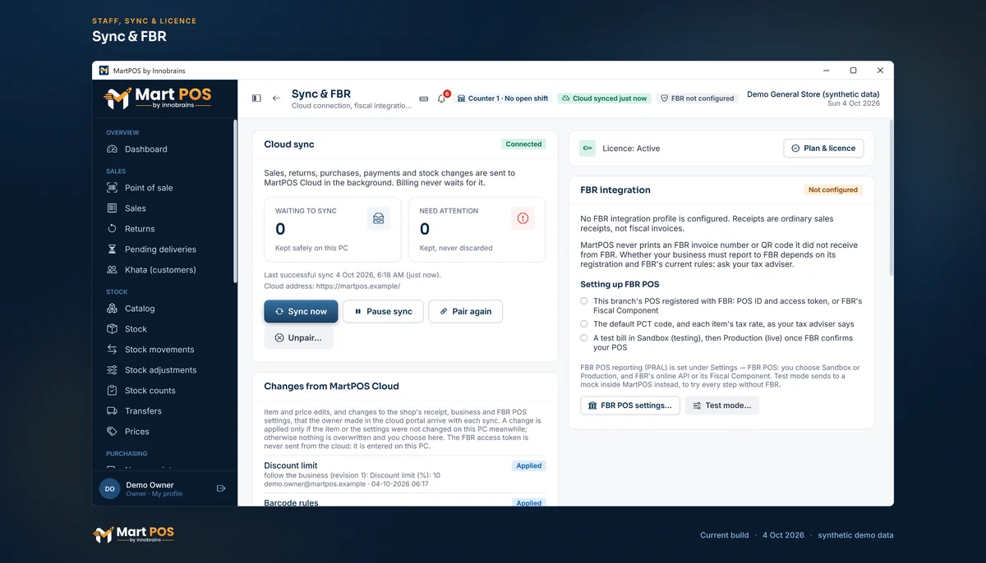Pause sync with the Pause sync button
The image size is (986, 563).
[383, 312]
